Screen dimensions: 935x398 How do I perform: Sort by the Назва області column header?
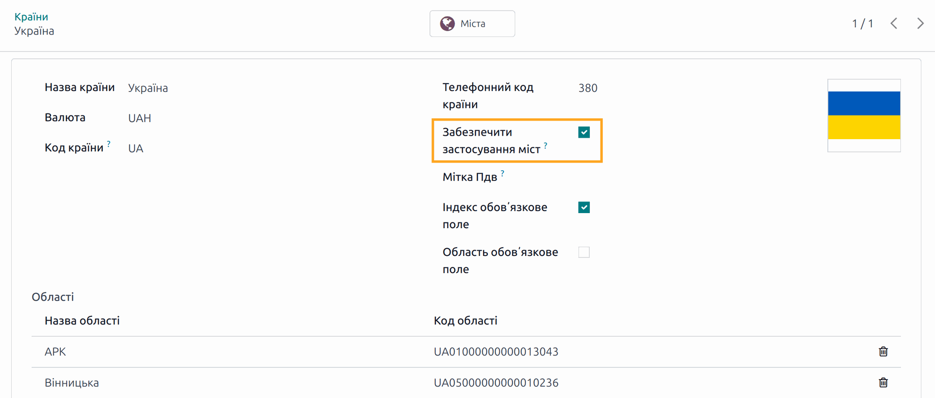coord(82,321)
